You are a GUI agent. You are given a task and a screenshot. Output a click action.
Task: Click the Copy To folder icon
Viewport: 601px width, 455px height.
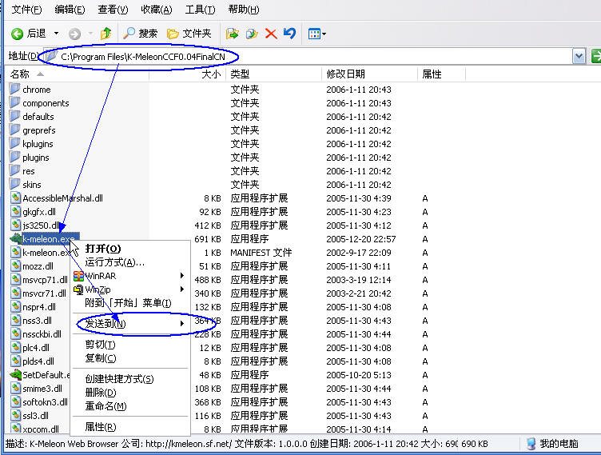click(252, 34)
